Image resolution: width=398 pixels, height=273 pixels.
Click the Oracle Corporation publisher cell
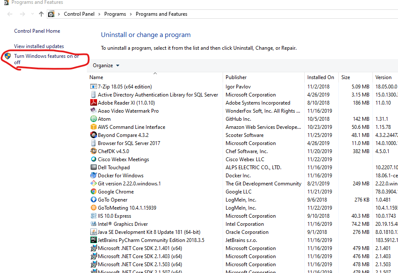tap(247, 232)
